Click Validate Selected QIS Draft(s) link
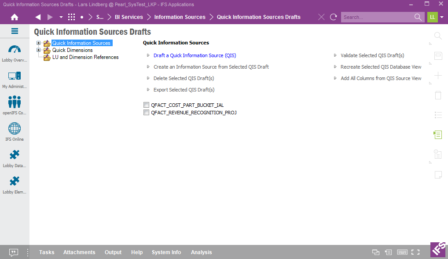 point(372,55)
